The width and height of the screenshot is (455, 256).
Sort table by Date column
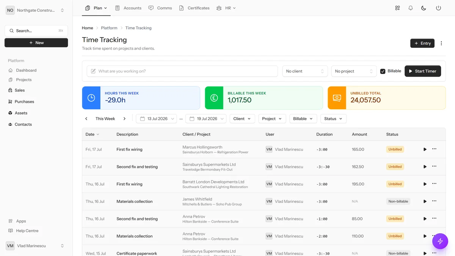coord(92,134)
